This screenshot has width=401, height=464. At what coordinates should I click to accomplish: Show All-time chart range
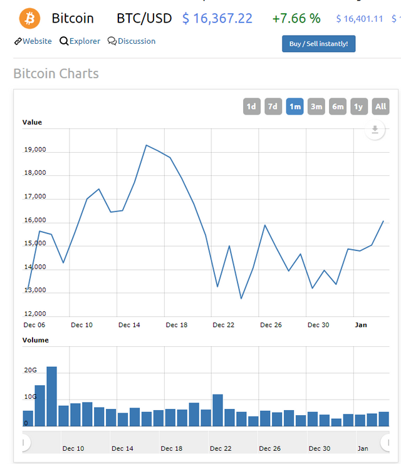(380, 106)
